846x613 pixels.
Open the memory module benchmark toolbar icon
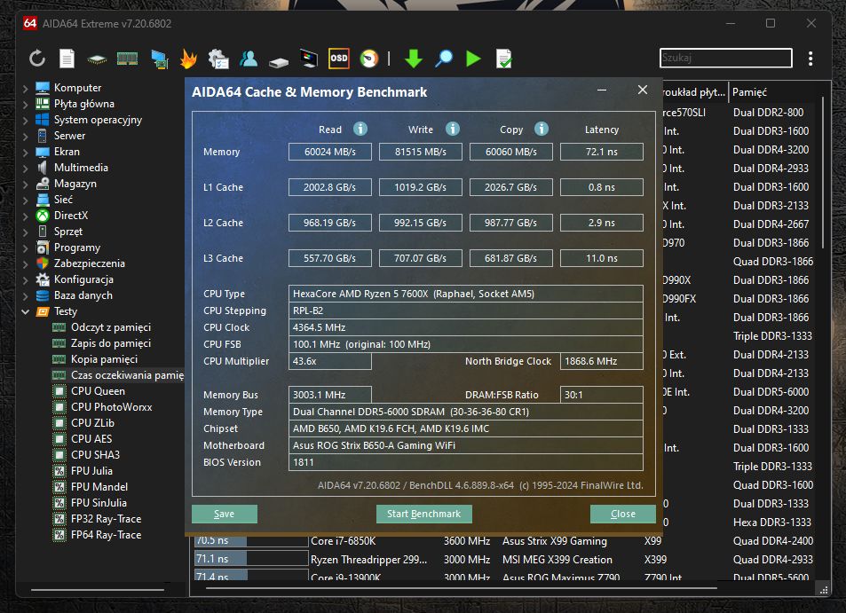(x=127, y=59)
